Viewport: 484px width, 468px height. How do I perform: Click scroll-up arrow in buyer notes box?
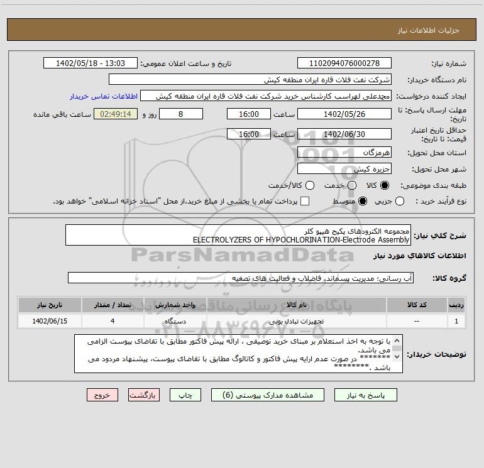(397, 340)
